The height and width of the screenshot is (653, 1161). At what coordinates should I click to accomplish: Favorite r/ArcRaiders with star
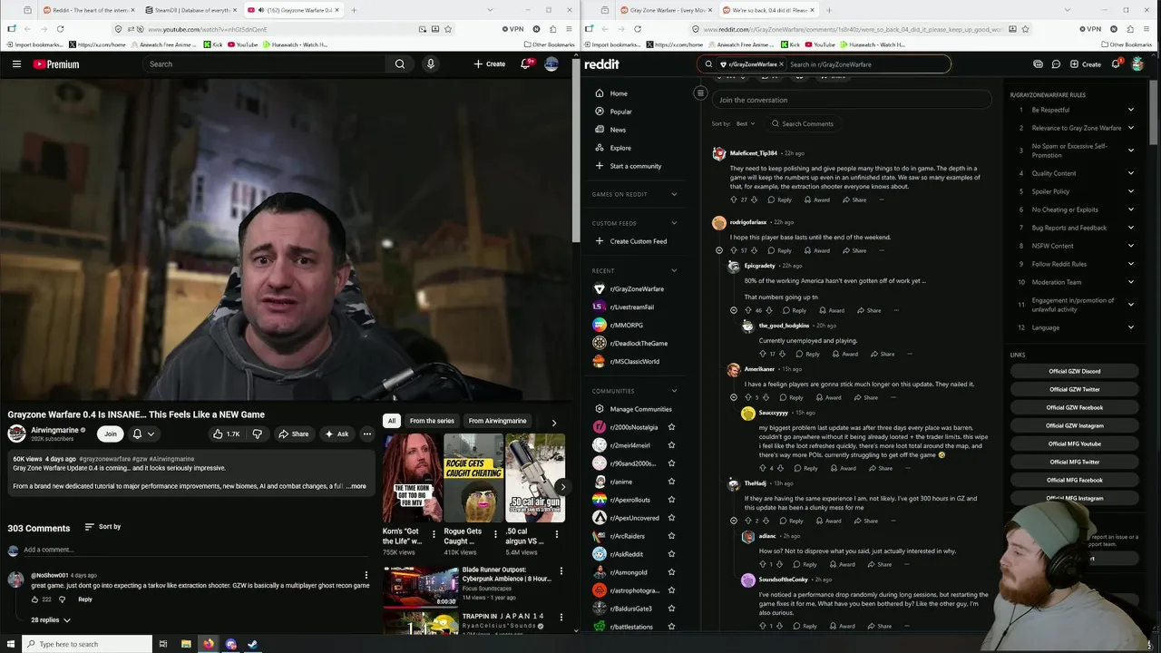671,536
